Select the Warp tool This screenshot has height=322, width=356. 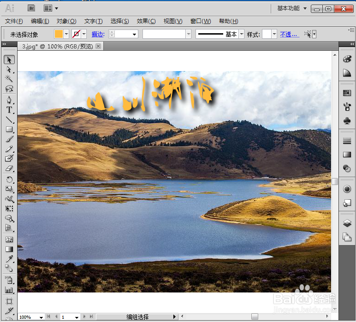(9, 199)
